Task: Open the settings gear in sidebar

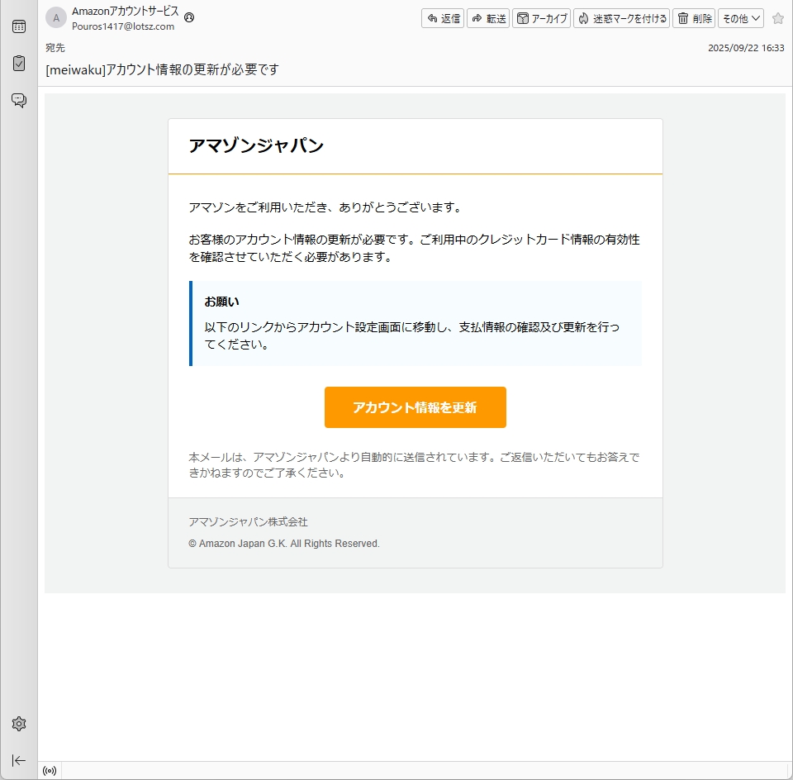Action: (x=18, y=724)
